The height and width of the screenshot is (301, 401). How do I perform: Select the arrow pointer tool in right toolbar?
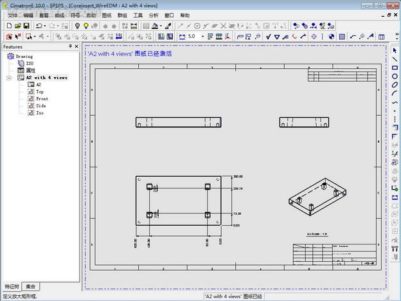coord(395,50)
